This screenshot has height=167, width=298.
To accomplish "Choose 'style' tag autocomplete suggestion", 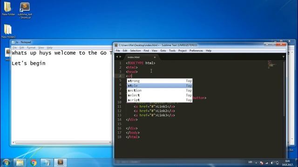I will [x=160, y=85].
